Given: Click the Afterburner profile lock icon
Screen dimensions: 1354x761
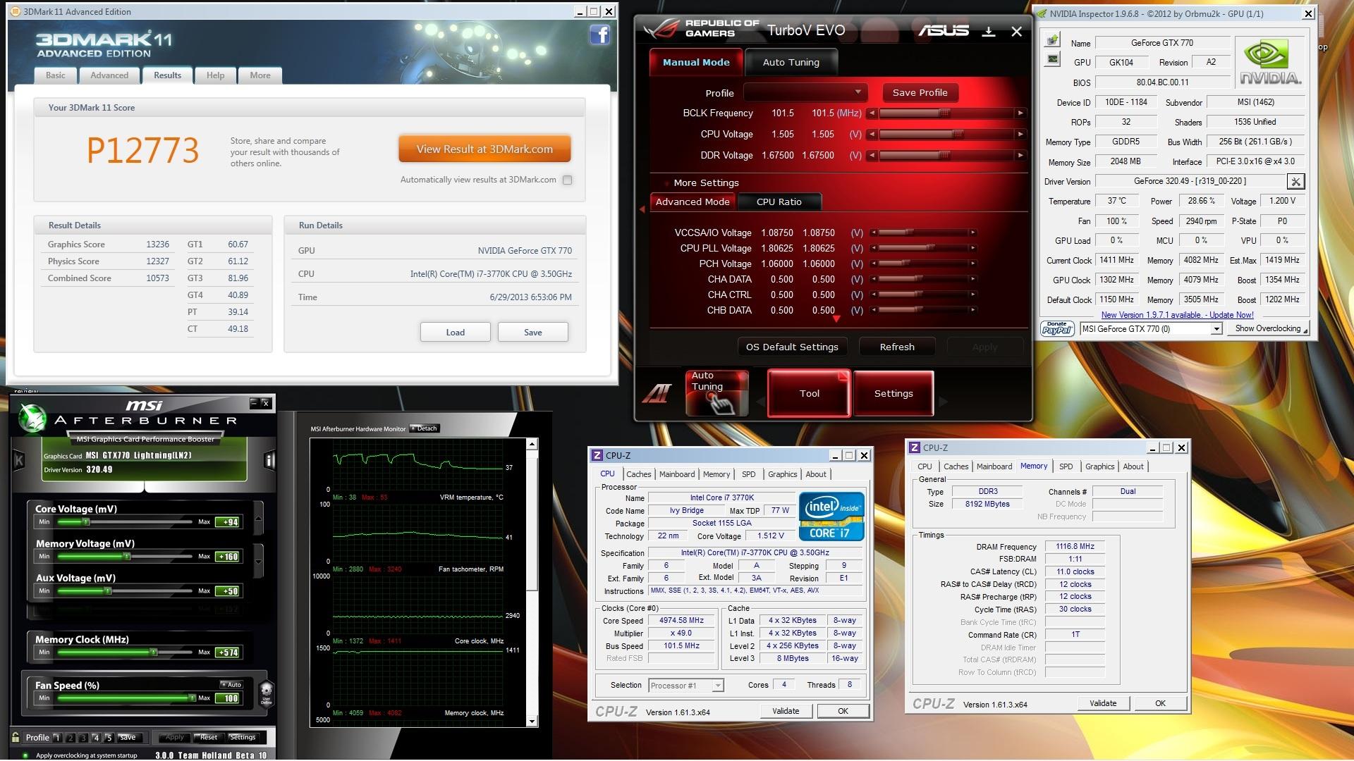Looking at the screenshot, I should pos(16,737).
